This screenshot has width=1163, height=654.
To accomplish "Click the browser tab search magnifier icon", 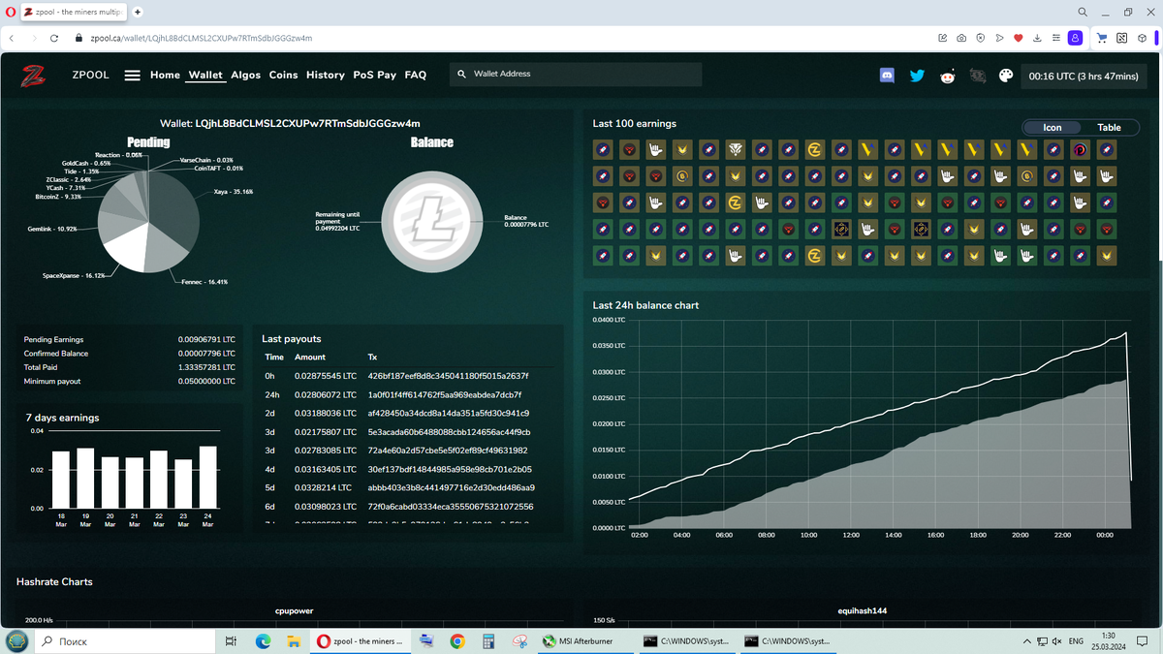I will 1082,12.
